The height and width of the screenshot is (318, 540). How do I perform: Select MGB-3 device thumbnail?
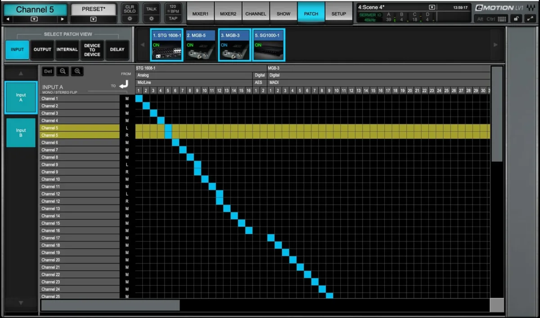click(234, 45)
